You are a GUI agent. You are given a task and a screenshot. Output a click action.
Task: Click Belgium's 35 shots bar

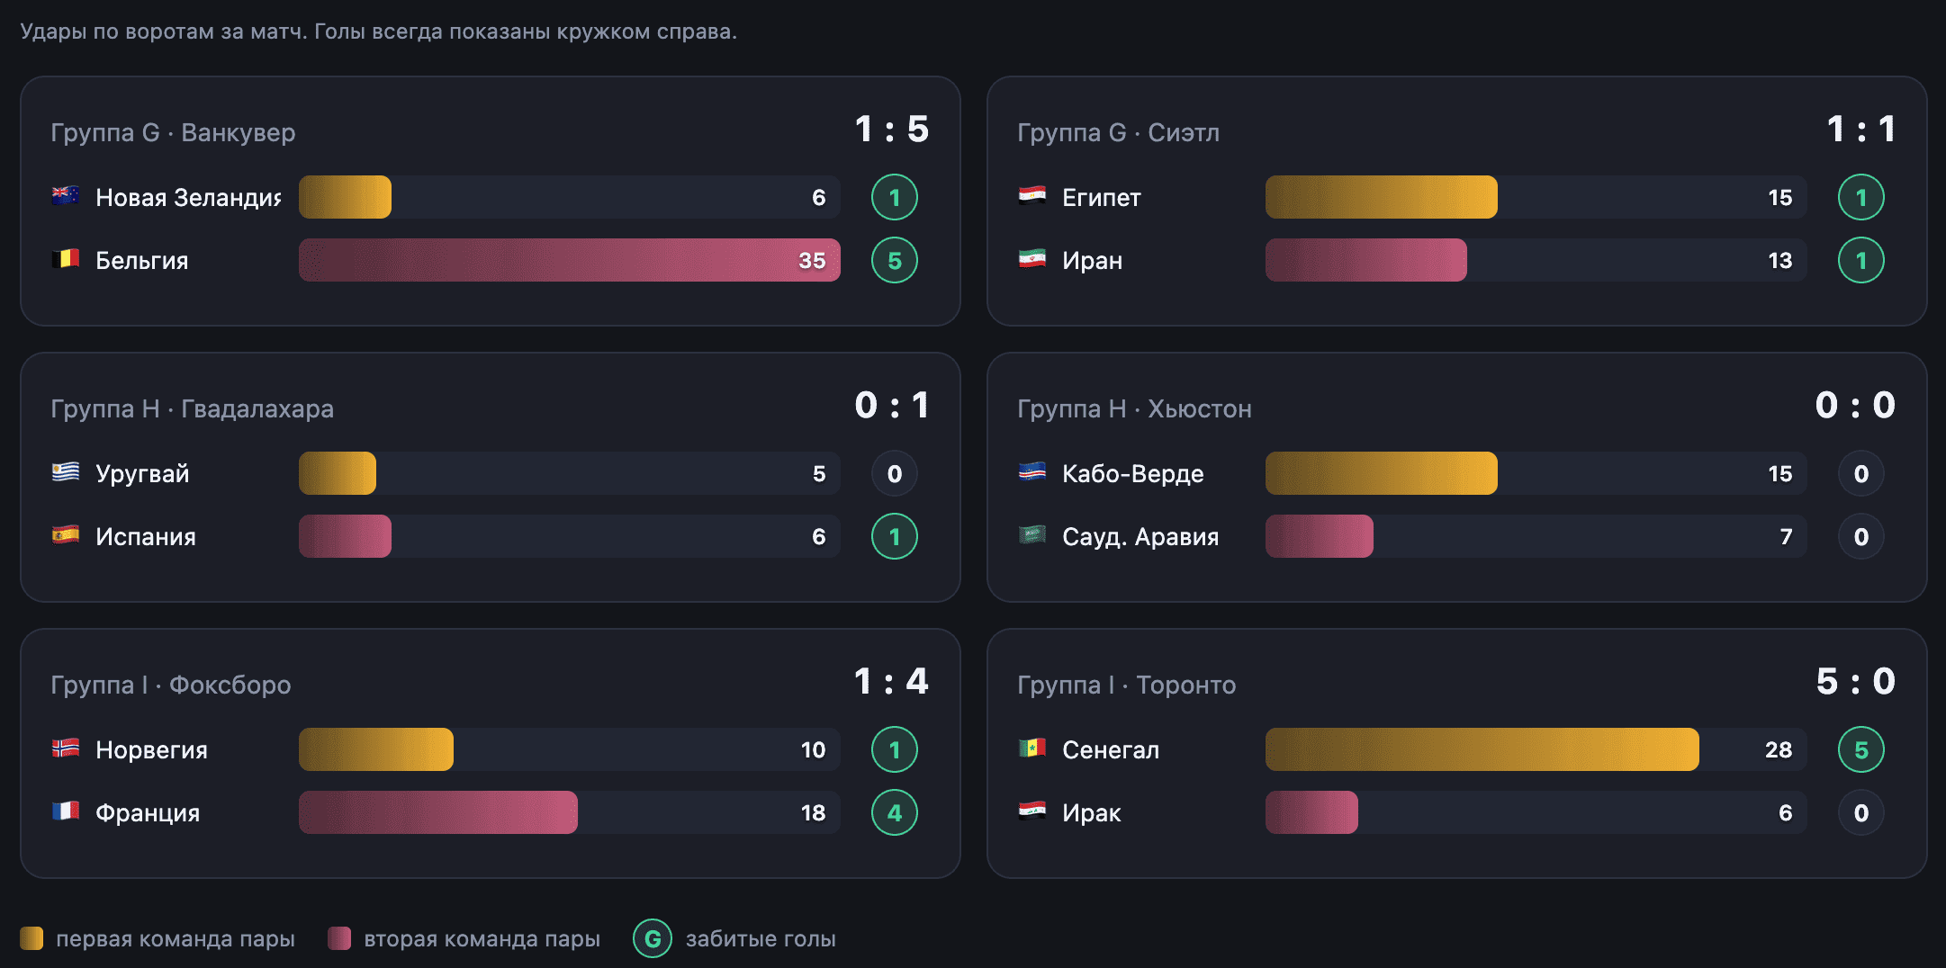[x=570, y=260]
